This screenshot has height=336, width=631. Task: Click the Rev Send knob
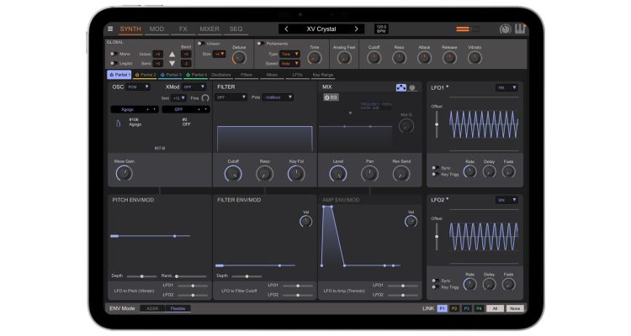(x=401, y=174)
